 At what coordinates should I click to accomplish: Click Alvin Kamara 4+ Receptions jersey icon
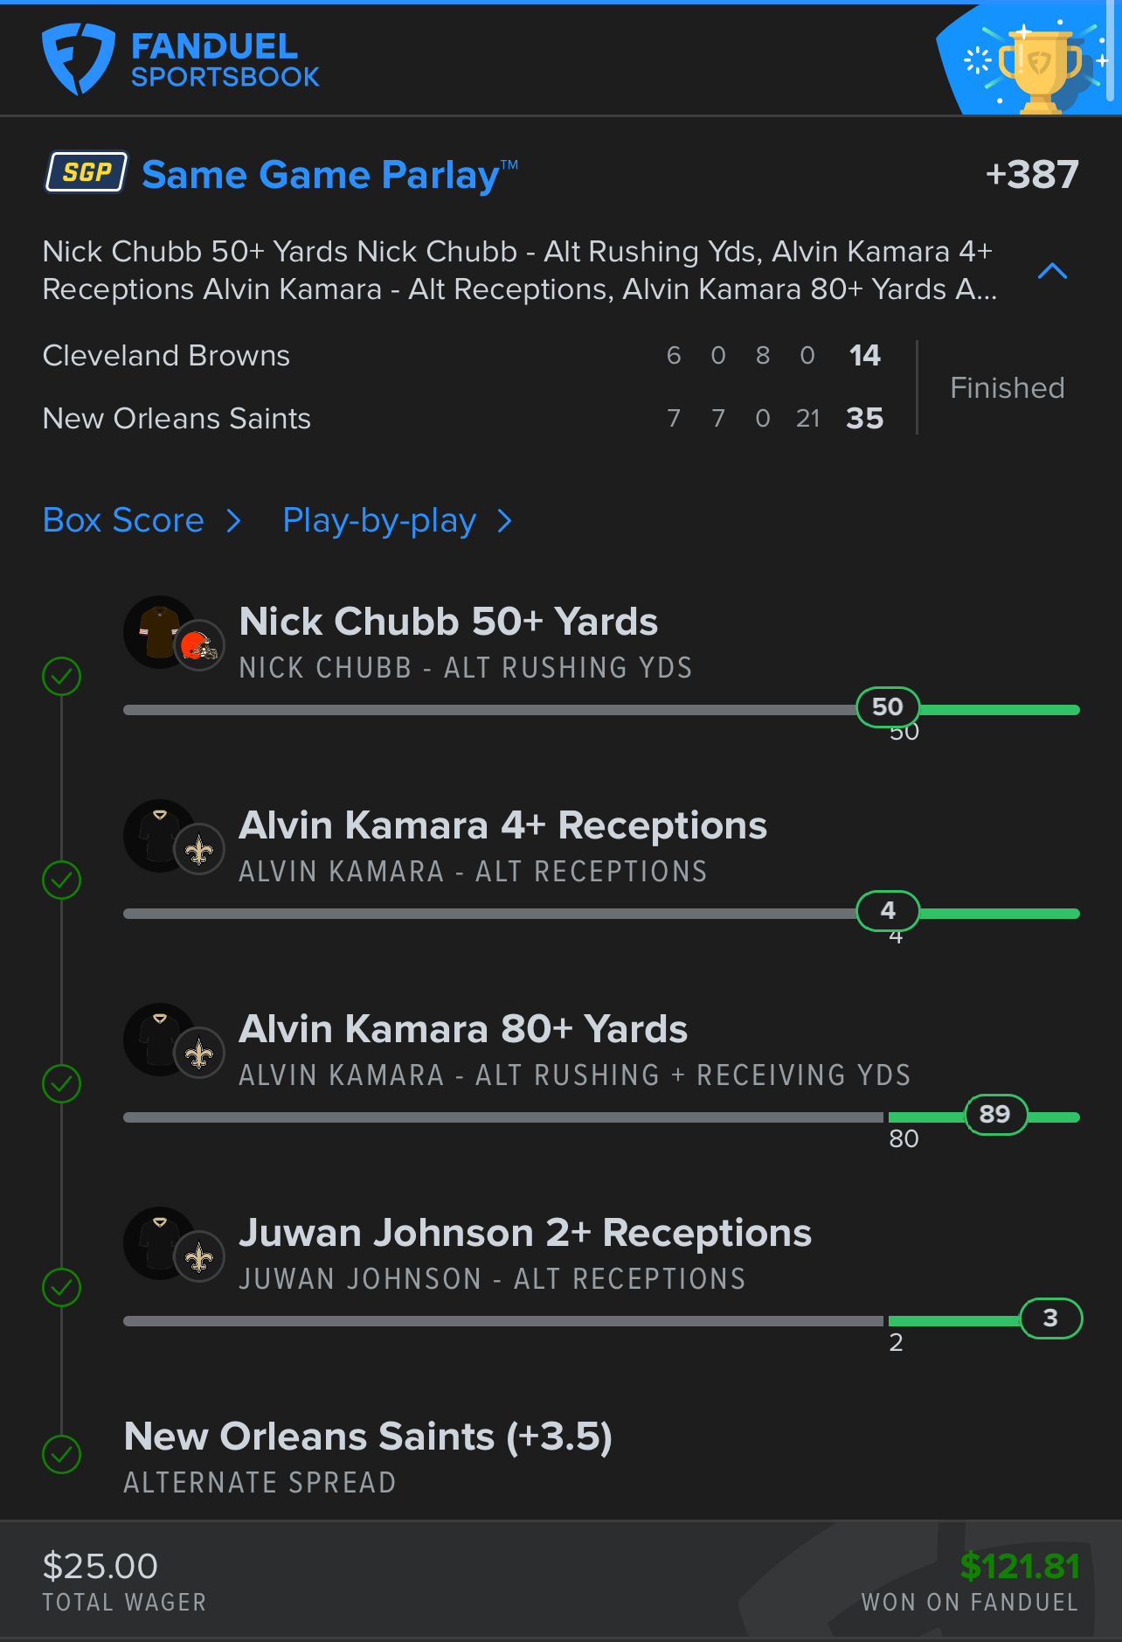point(160,836)
